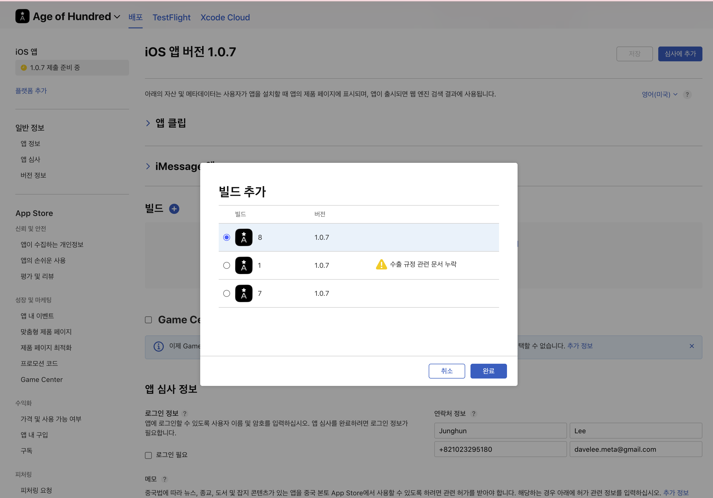Click the 취소 button in dialog
This screenshot has width=713, height=498.
click(x=447, y=371)
